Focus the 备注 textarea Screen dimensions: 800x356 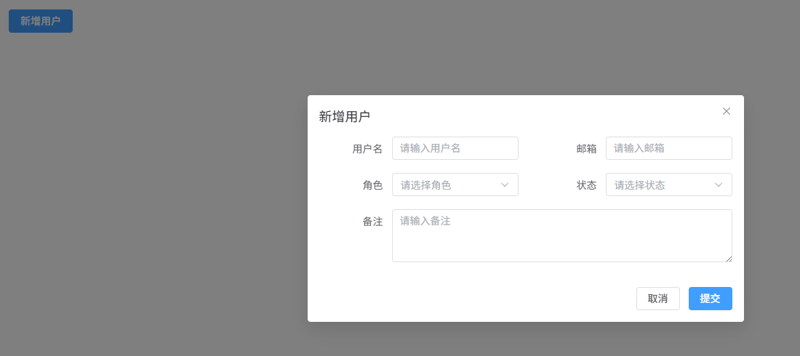pos(561,235)
